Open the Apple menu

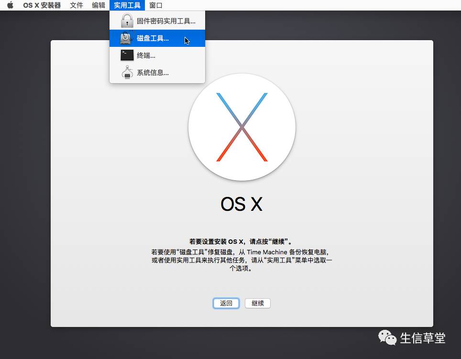[x=11, y=5]
